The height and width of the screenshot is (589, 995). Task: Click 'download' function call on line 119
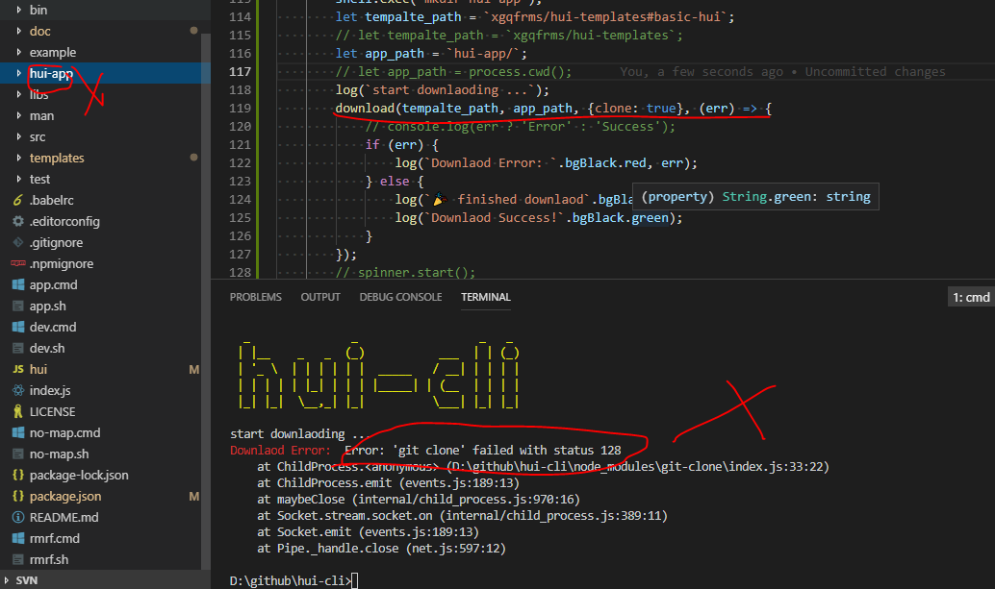pos(365,109)
